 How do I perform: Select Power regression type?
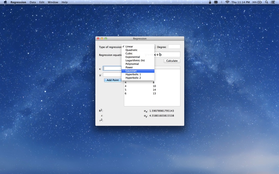(138, 67)
